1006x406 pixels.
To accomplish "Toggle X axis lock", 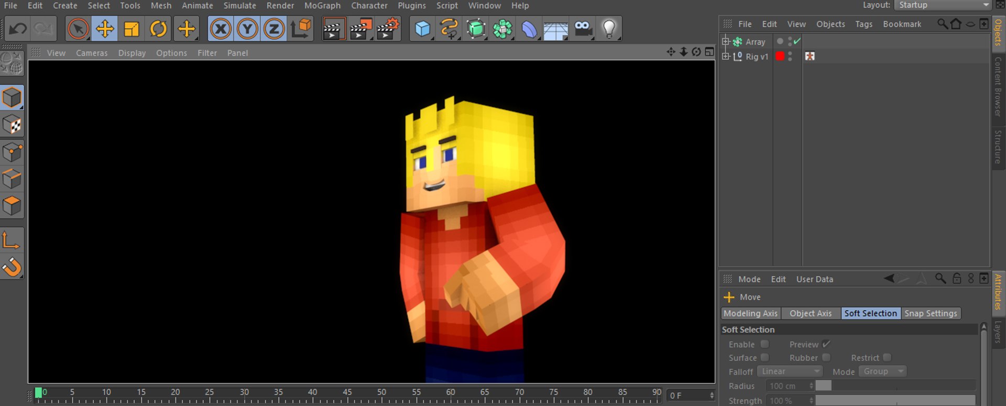I will [221, 28].
